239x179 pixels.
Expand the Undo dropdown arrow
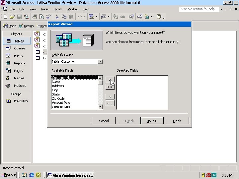point(85,17)
